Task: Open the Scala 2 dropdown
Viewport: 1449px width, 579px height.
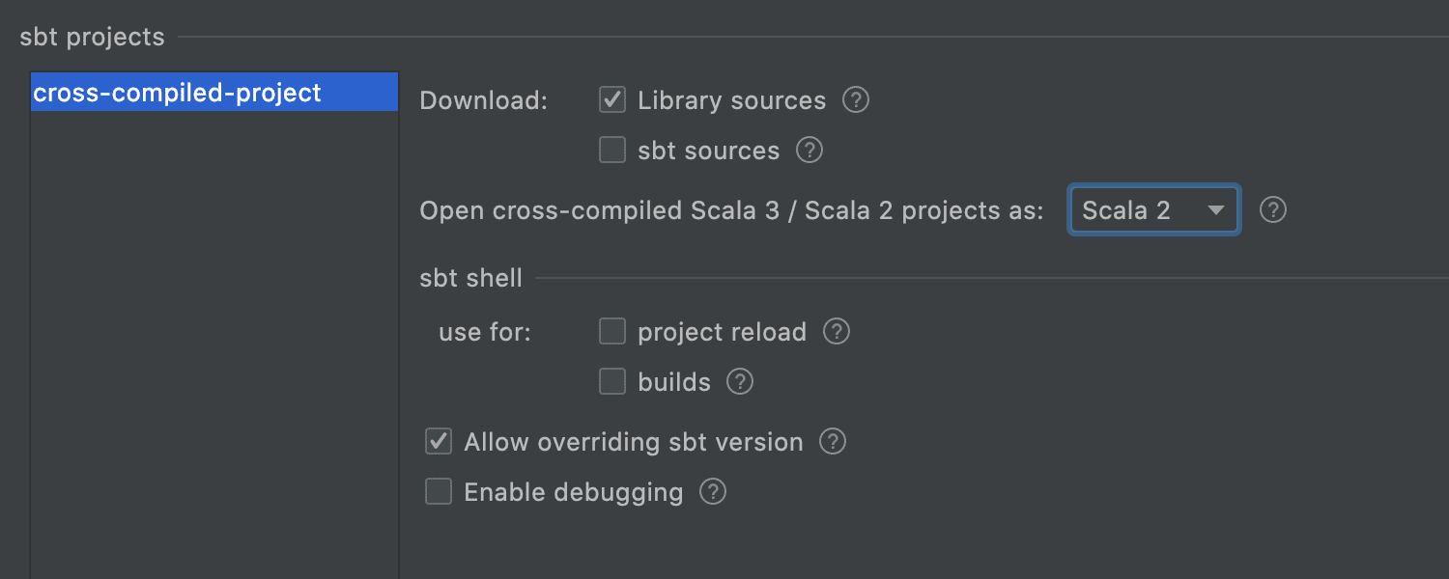Action: click(x=1153, y=210)
